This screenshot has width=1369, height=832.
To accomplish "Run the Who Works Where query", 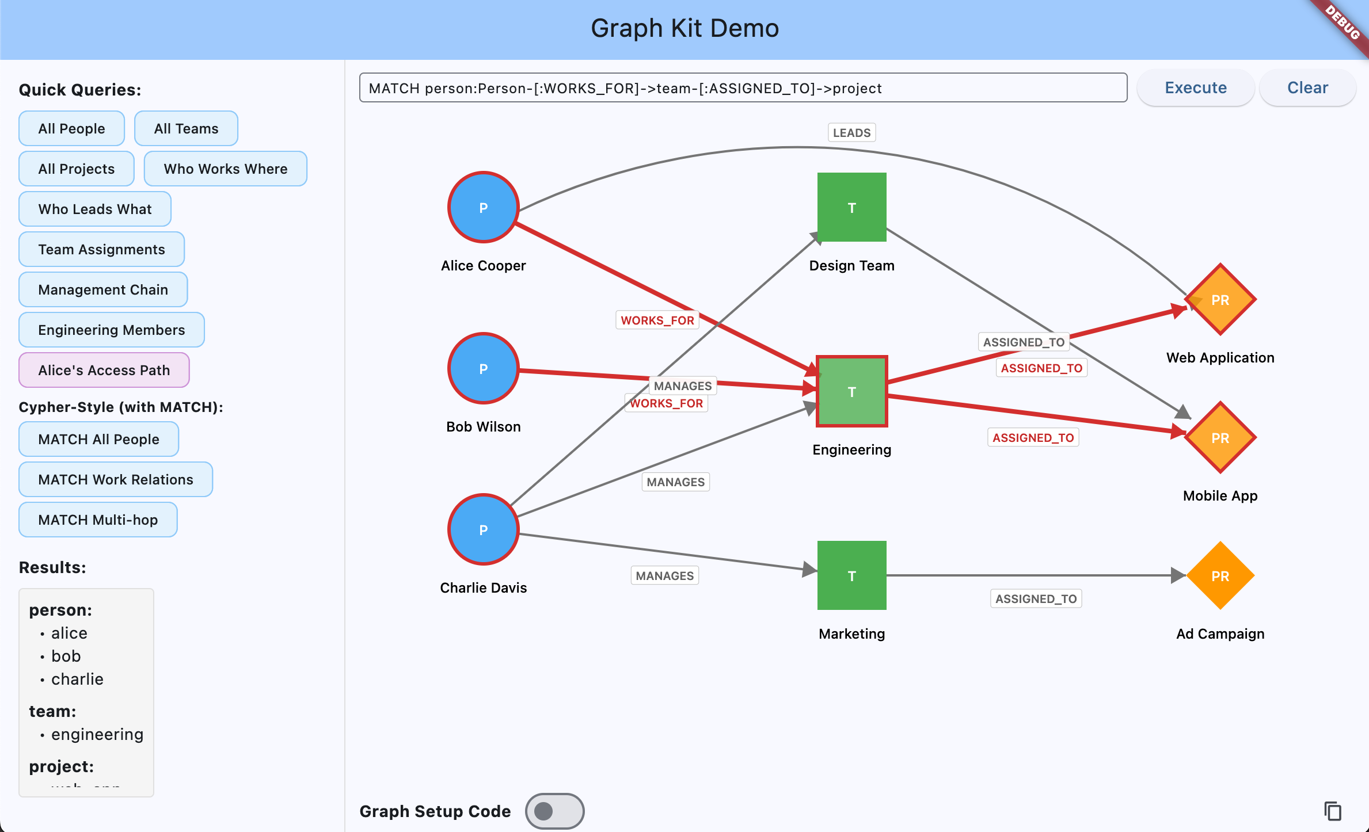I will coord(225,169).
